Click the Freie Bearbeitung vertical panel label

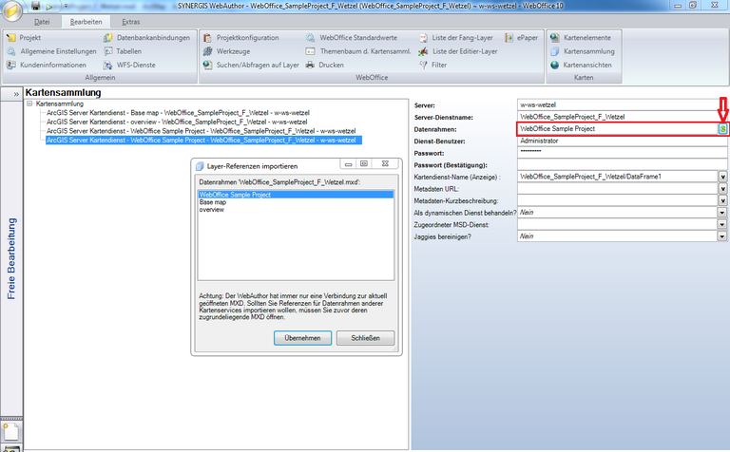click(x=11, y=258)
